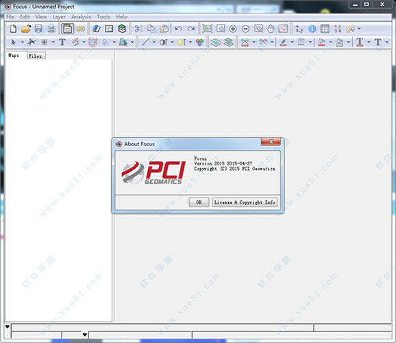Screen dimensions: 396x343
Task: Create a new project with the New icon
Action: click(13, 29)
